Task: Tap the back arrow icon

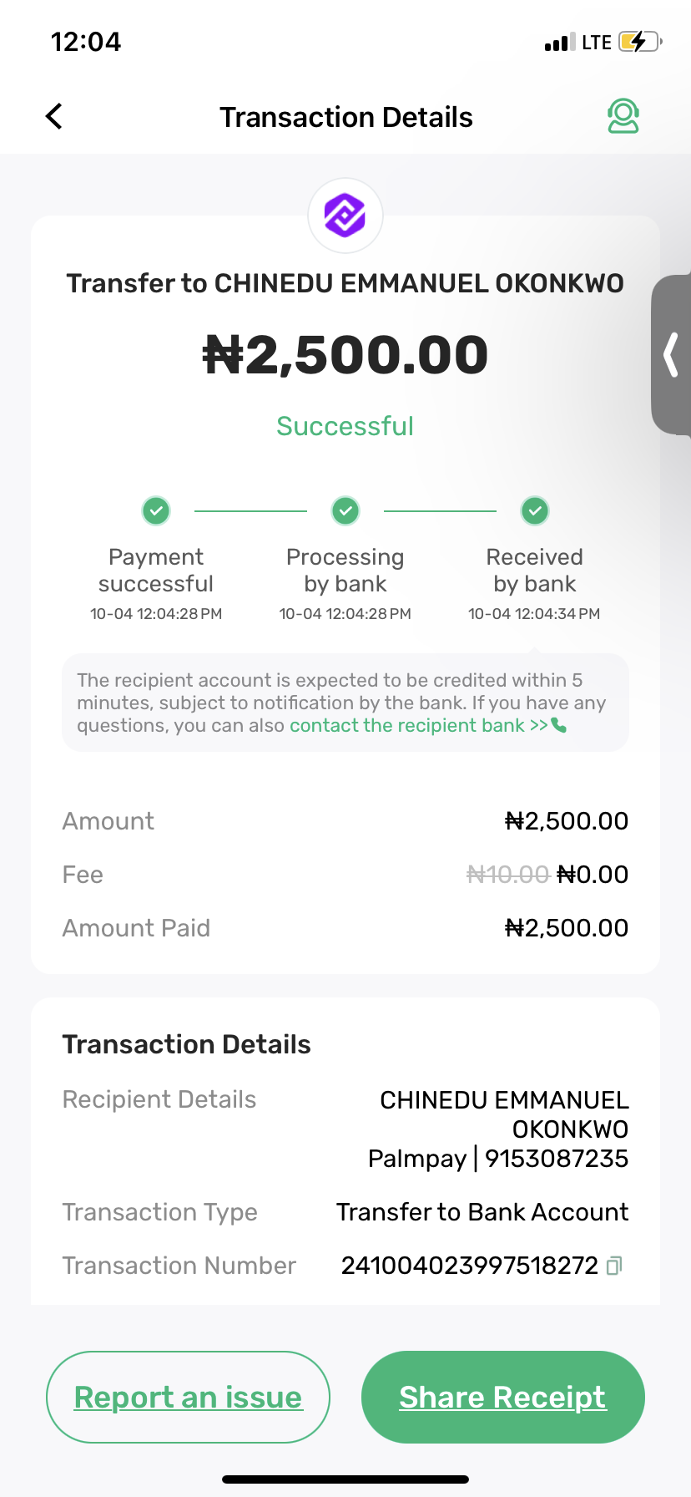Action: pyautogui.click(x=54, y=117)
